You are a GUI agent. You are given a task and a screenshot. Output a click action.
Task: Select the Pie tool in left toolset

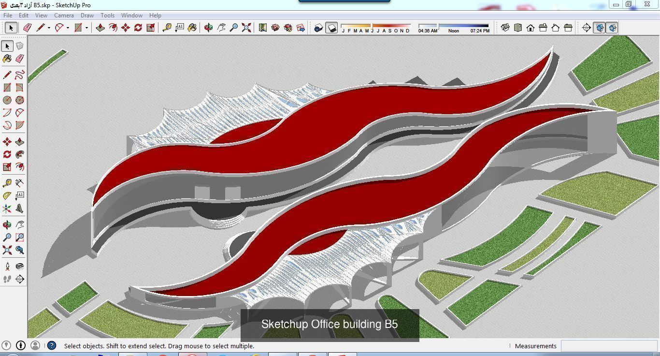(20, 125)
